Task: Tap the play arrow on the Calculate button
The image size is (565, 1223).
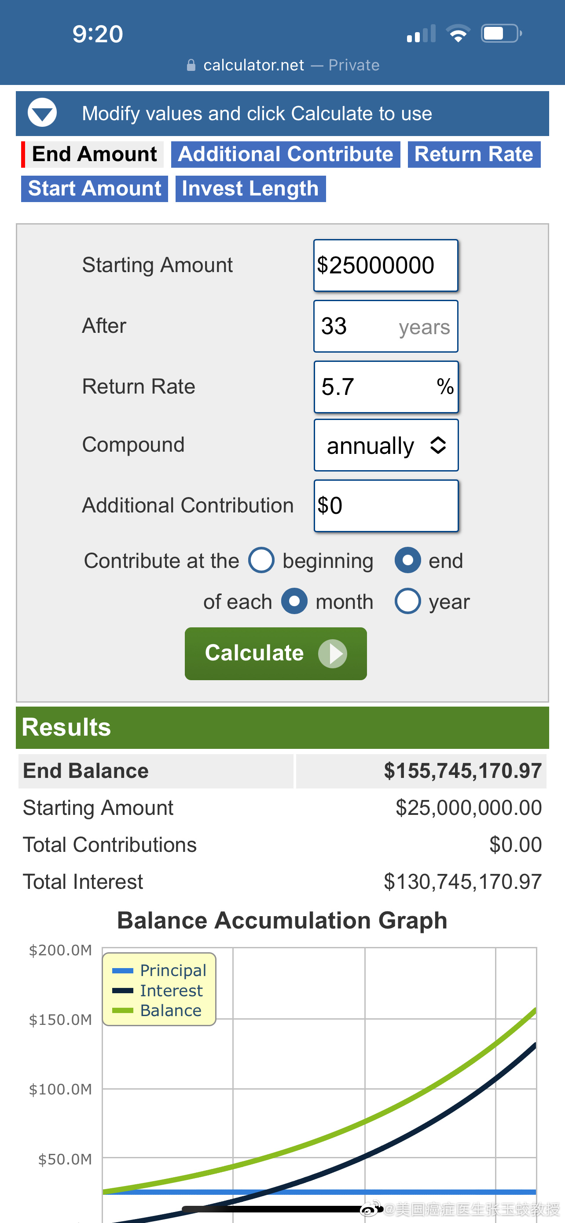Action: (333, 654)
